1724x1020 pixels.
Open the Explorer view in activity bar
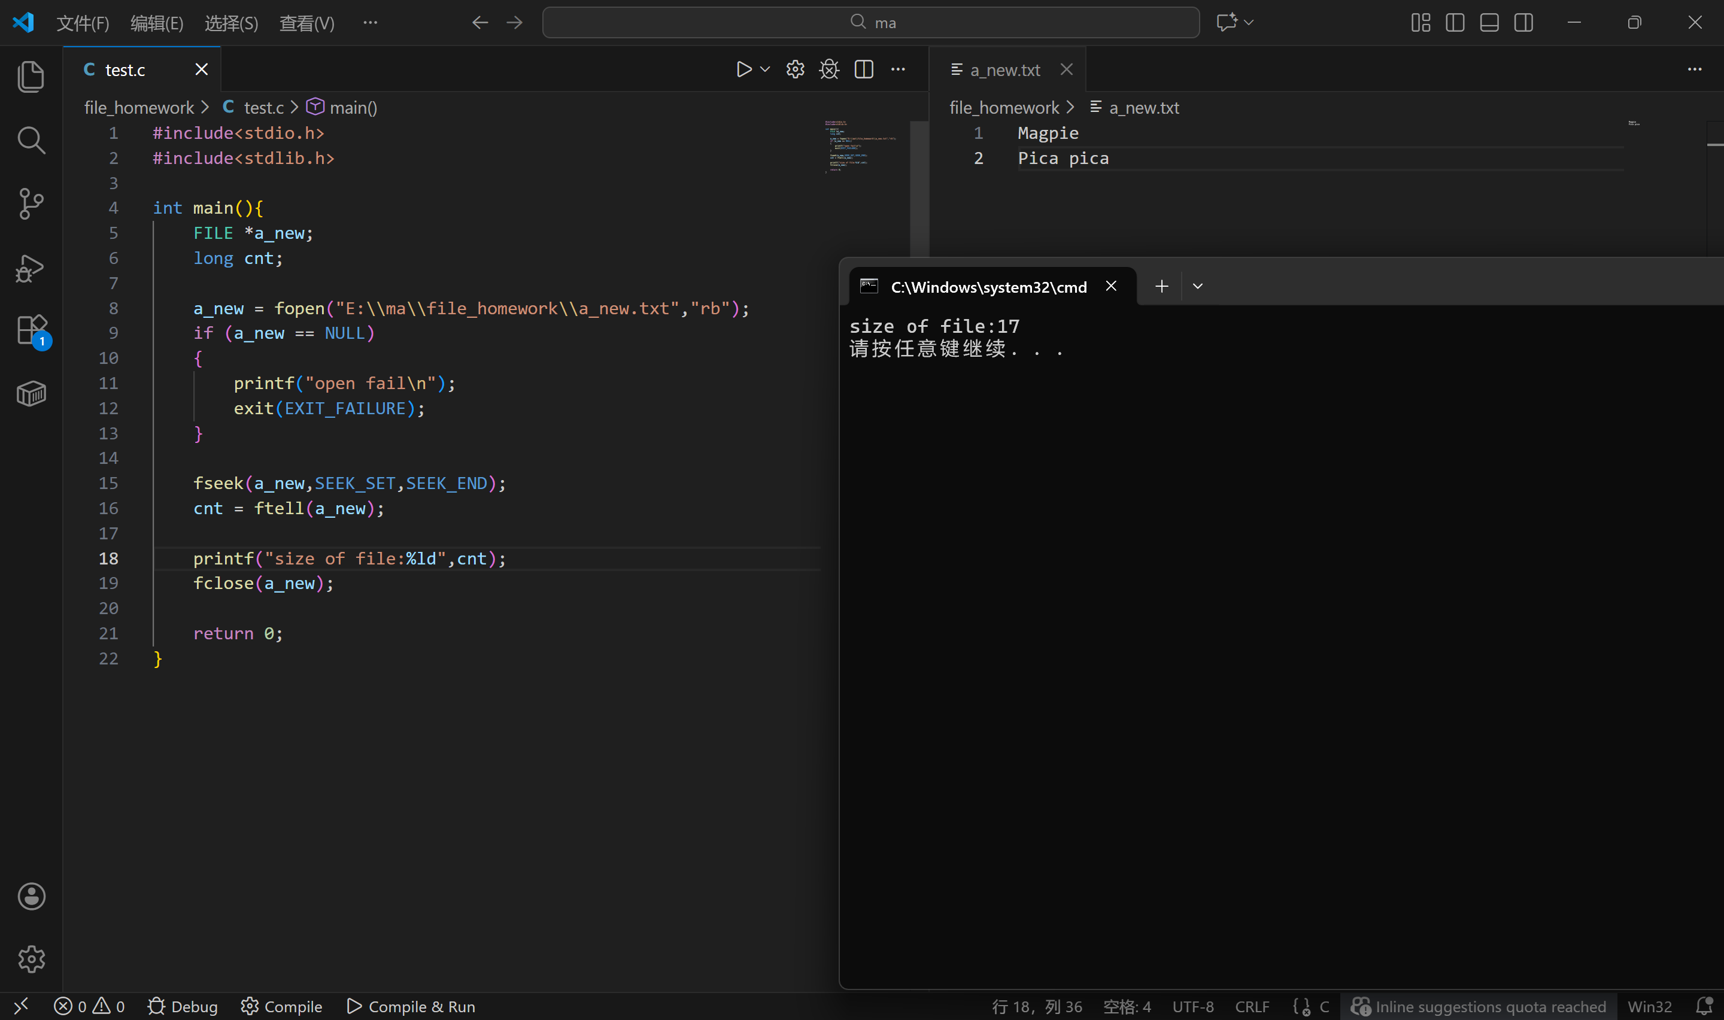tap(31, 76)
